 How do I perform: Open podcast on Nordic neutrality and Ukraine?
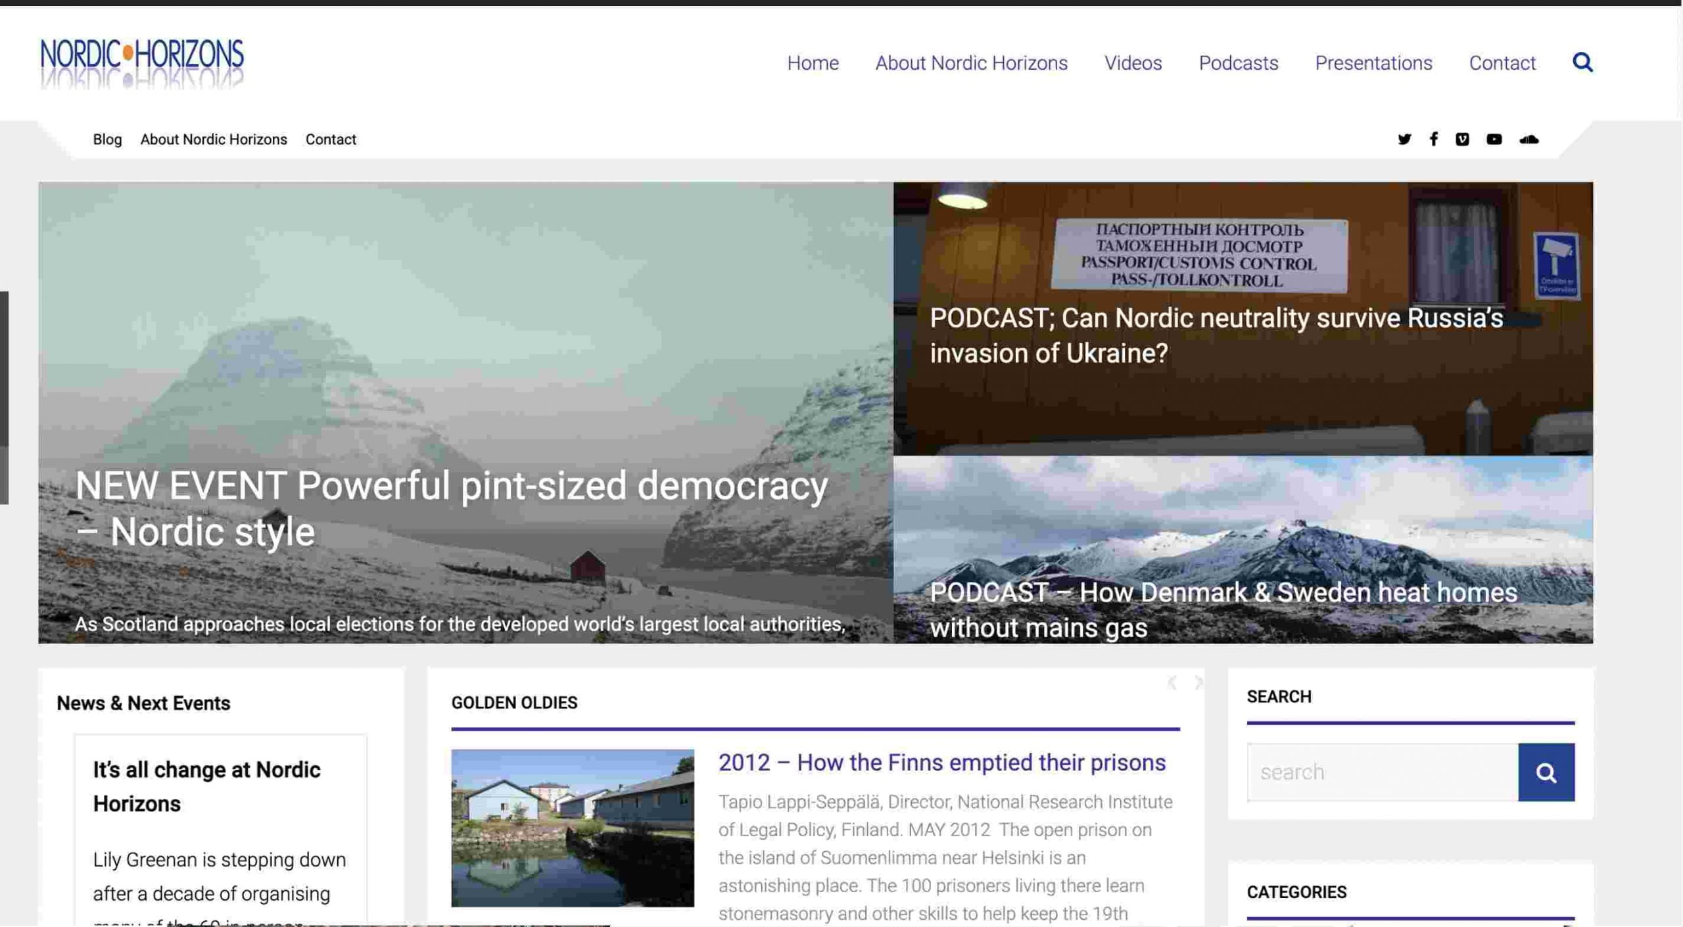pos(1216,335)
